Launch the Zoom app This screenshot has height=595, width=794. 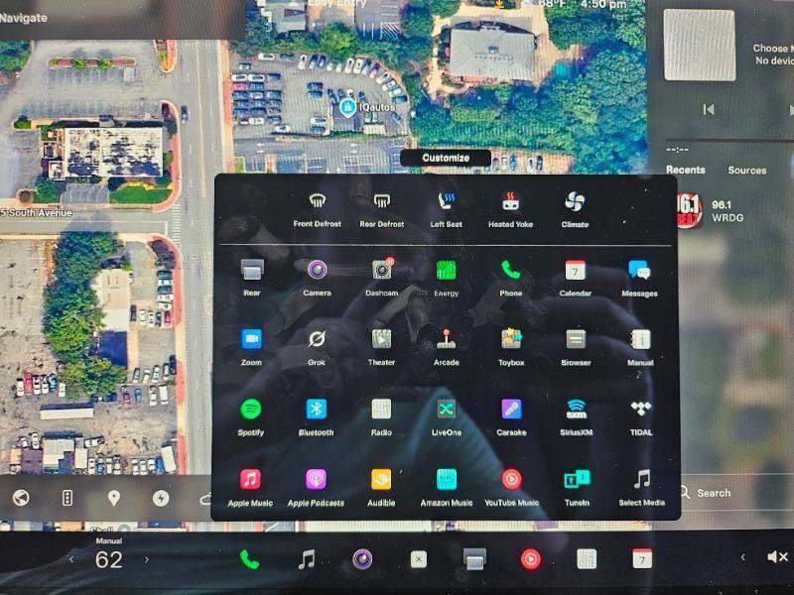pyautogui.click(x=252, y=346)
